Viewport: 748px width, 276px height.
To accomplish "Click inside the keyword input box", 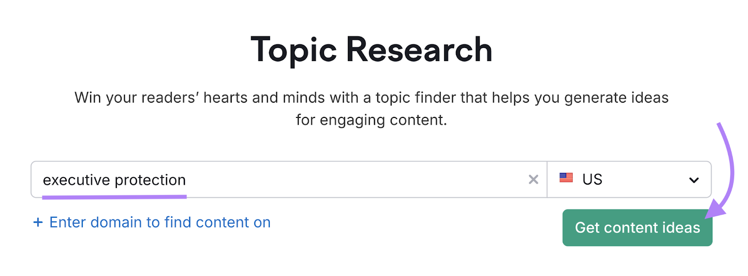I will tap(280, 179).
